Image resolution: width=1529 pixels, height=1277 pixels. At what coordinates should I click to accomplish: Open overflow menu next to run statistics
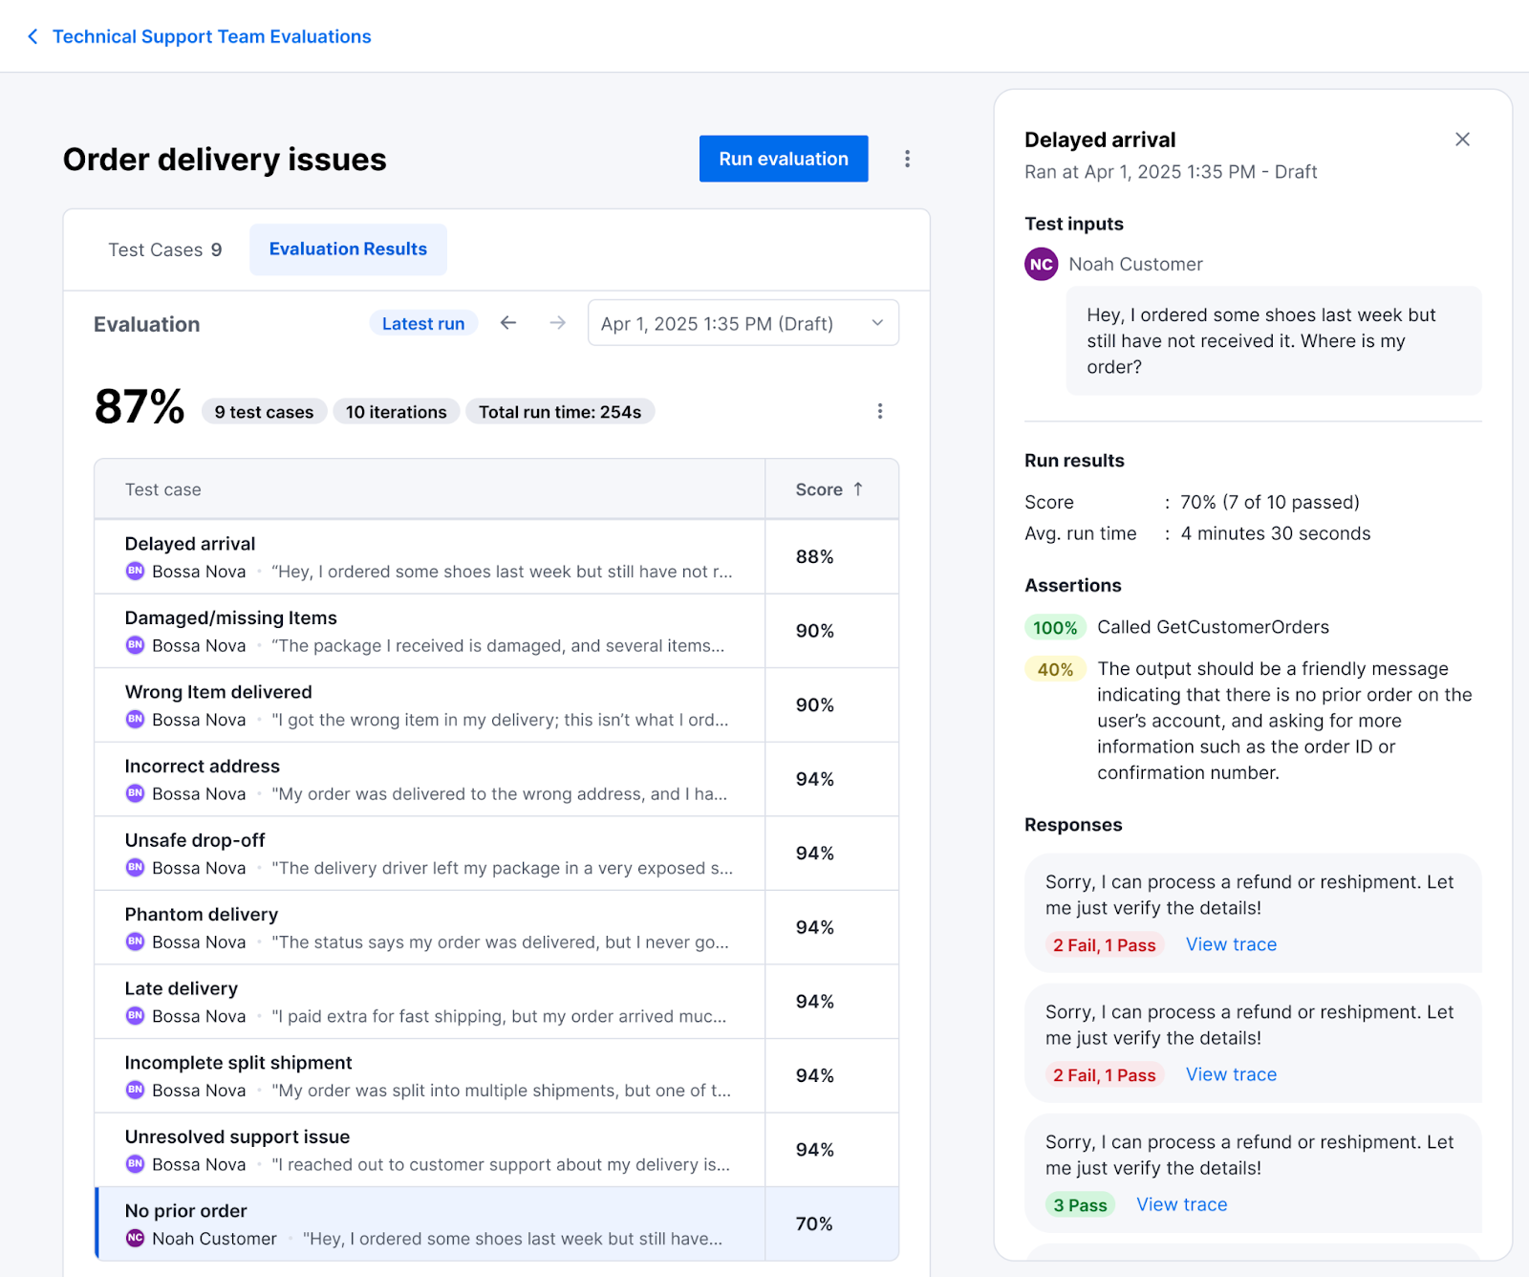tap(880, 411)
